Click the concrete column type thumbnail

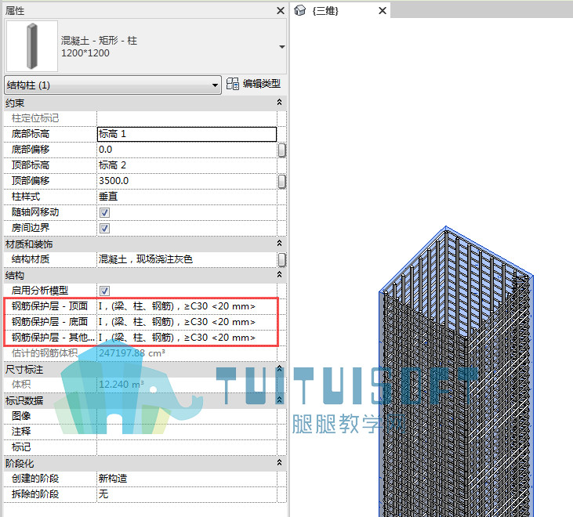(32, 46)
